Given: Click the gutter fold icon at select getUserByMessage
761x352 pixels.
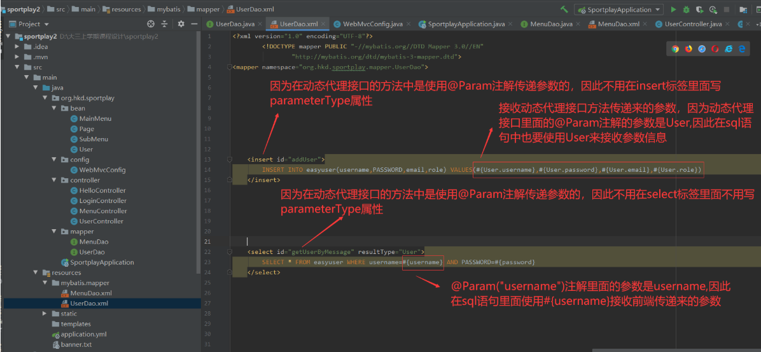Looking at the screenshot, I should [x=230, y=251].
